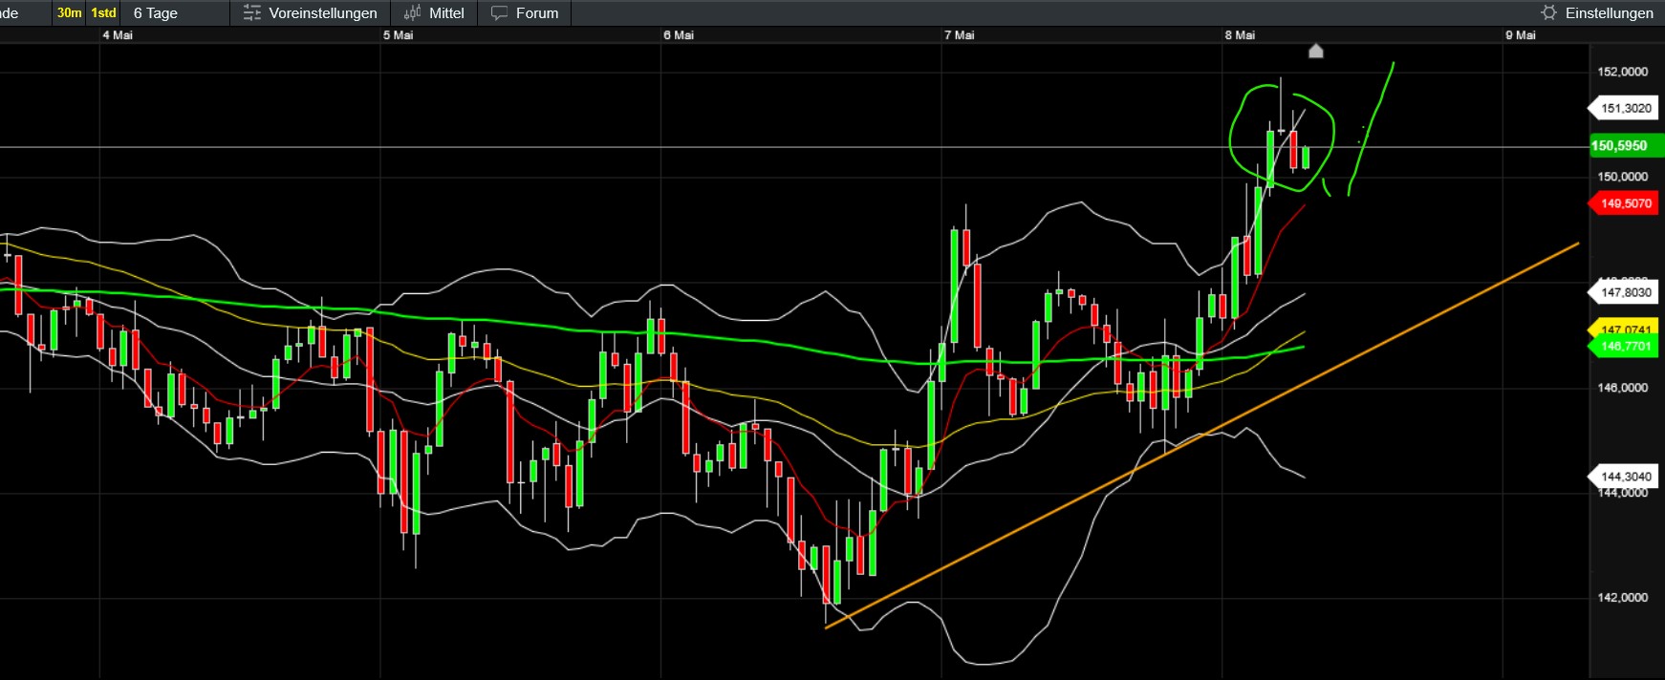Click the 6 Mai date label
This screenshot has width=1665, height=680.
click(x=679, y=35)
